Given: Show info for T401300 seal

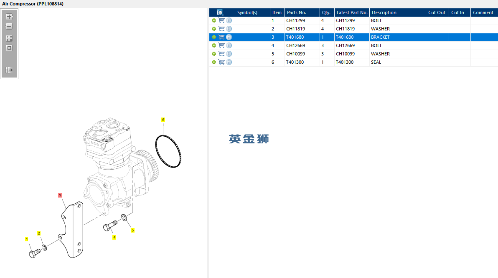Looking at the screenshot, I should [229, 62].
